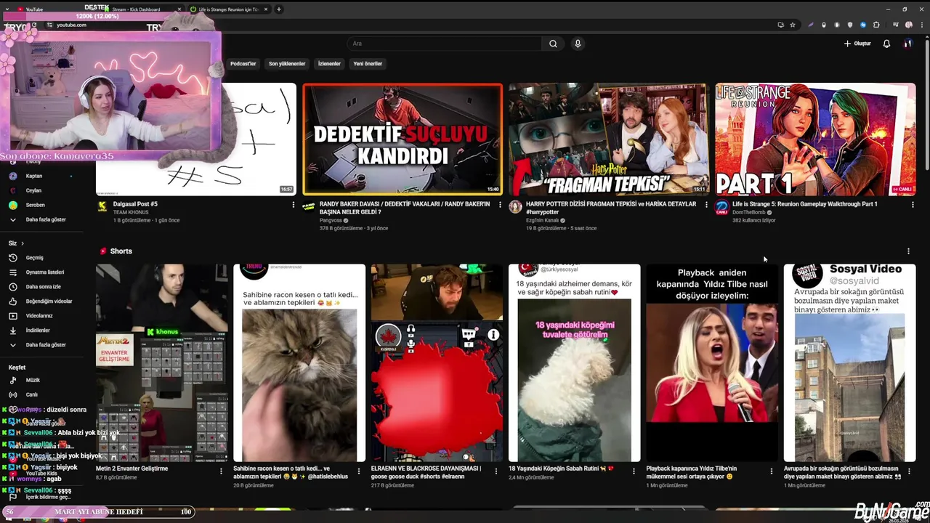
Task: Open the Sosyal Video building short
Action: click(x=849, y=362)
